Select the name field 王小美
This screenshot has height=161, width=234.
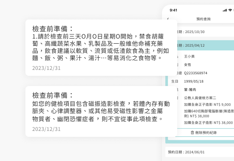(189, 56)
